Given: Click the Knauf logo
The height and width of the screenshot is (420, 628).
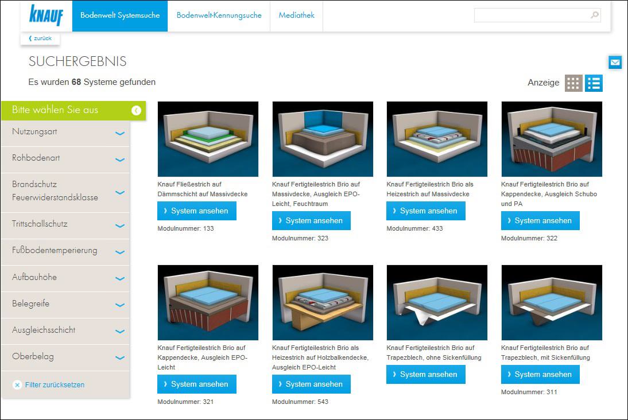Looking at the screenshot, I should click(46, 15).
